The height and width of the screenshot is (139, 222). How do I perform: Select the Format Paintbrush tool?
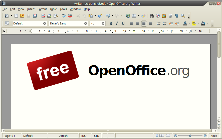point(100,16)
